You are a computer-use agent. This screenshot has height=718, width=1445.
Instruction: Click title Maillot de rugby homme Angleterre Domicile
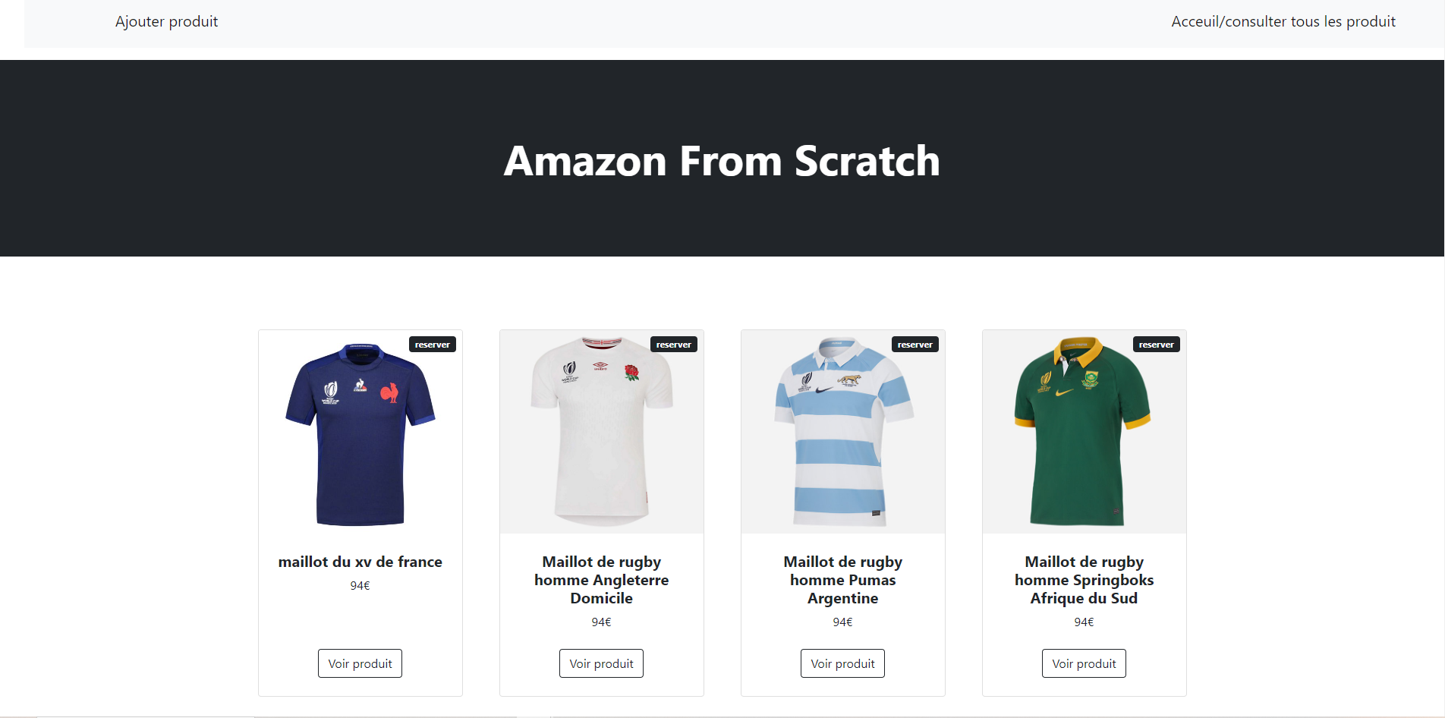click(601, 580)
